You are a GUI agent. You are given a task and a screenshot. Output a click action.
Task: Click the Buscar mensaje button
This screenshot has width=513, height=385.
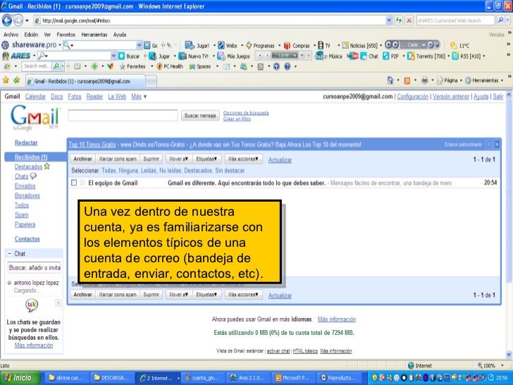tap(200, 116)
